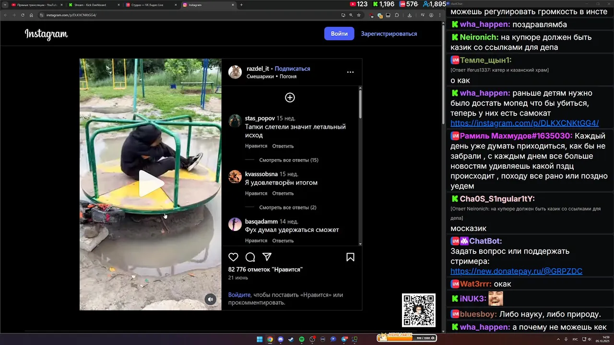614x345 pixels.
Task: Open the browser extensions puzzle icon
Action: [397, 15]
